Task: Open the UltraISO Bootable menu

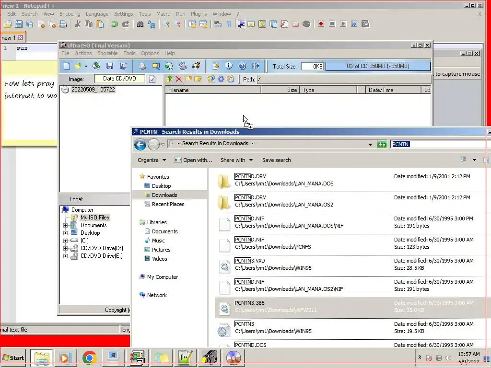Action: pyautogui.click(x=107, y=53)
